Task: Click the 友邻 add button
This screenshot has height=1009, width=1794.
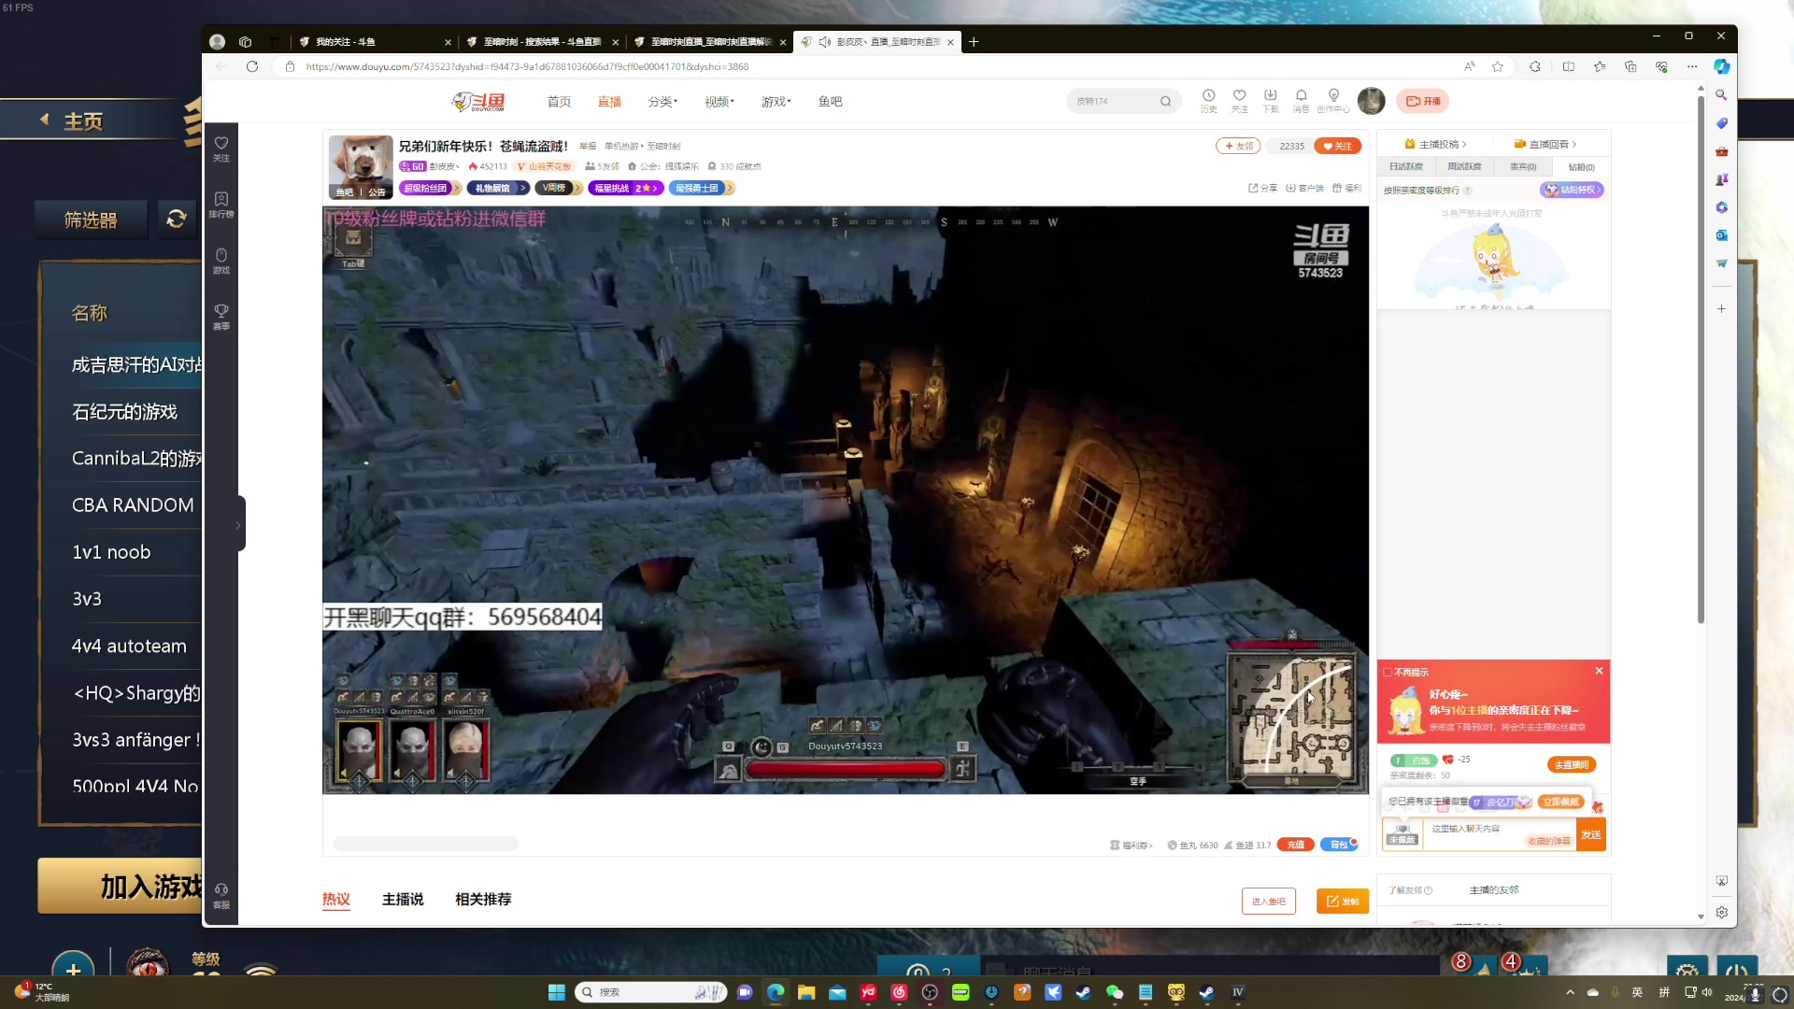Action: tap(1238, 146)
